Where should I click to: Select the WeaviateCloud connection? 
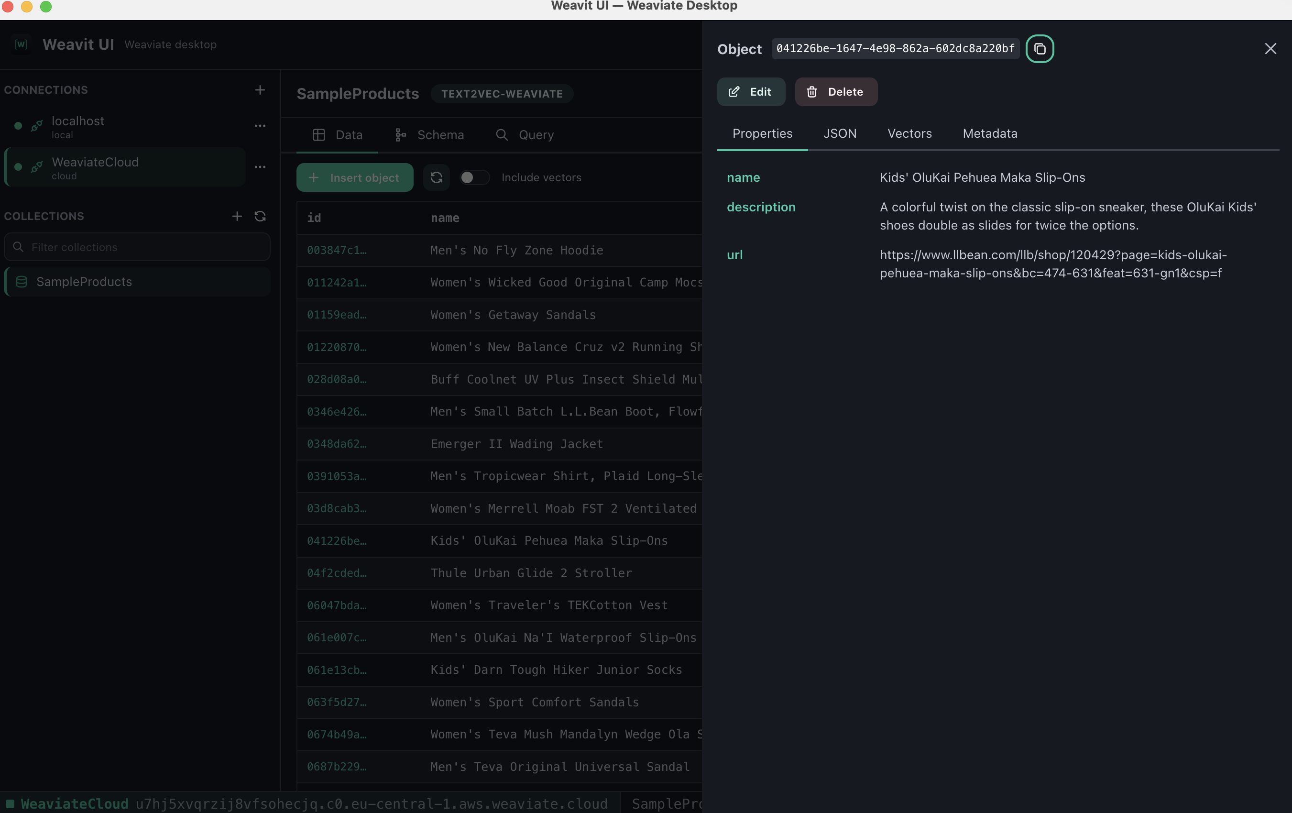(124, 167)
